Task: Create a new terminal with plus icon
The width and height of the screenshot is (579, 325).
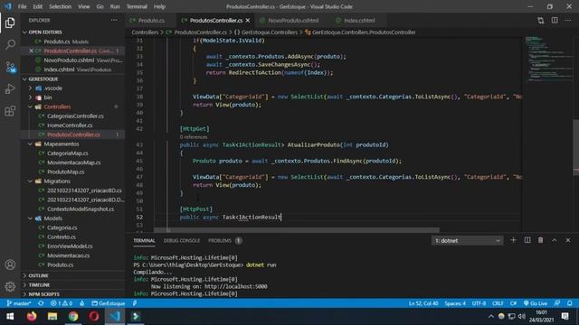Action: point(513,240)
